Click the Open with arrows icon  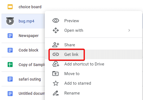point(56,30)
